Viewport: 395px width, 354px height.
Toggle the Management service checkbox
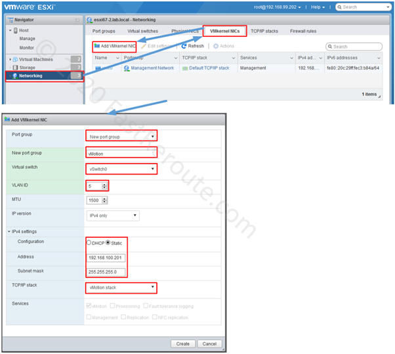coord(89,317)
